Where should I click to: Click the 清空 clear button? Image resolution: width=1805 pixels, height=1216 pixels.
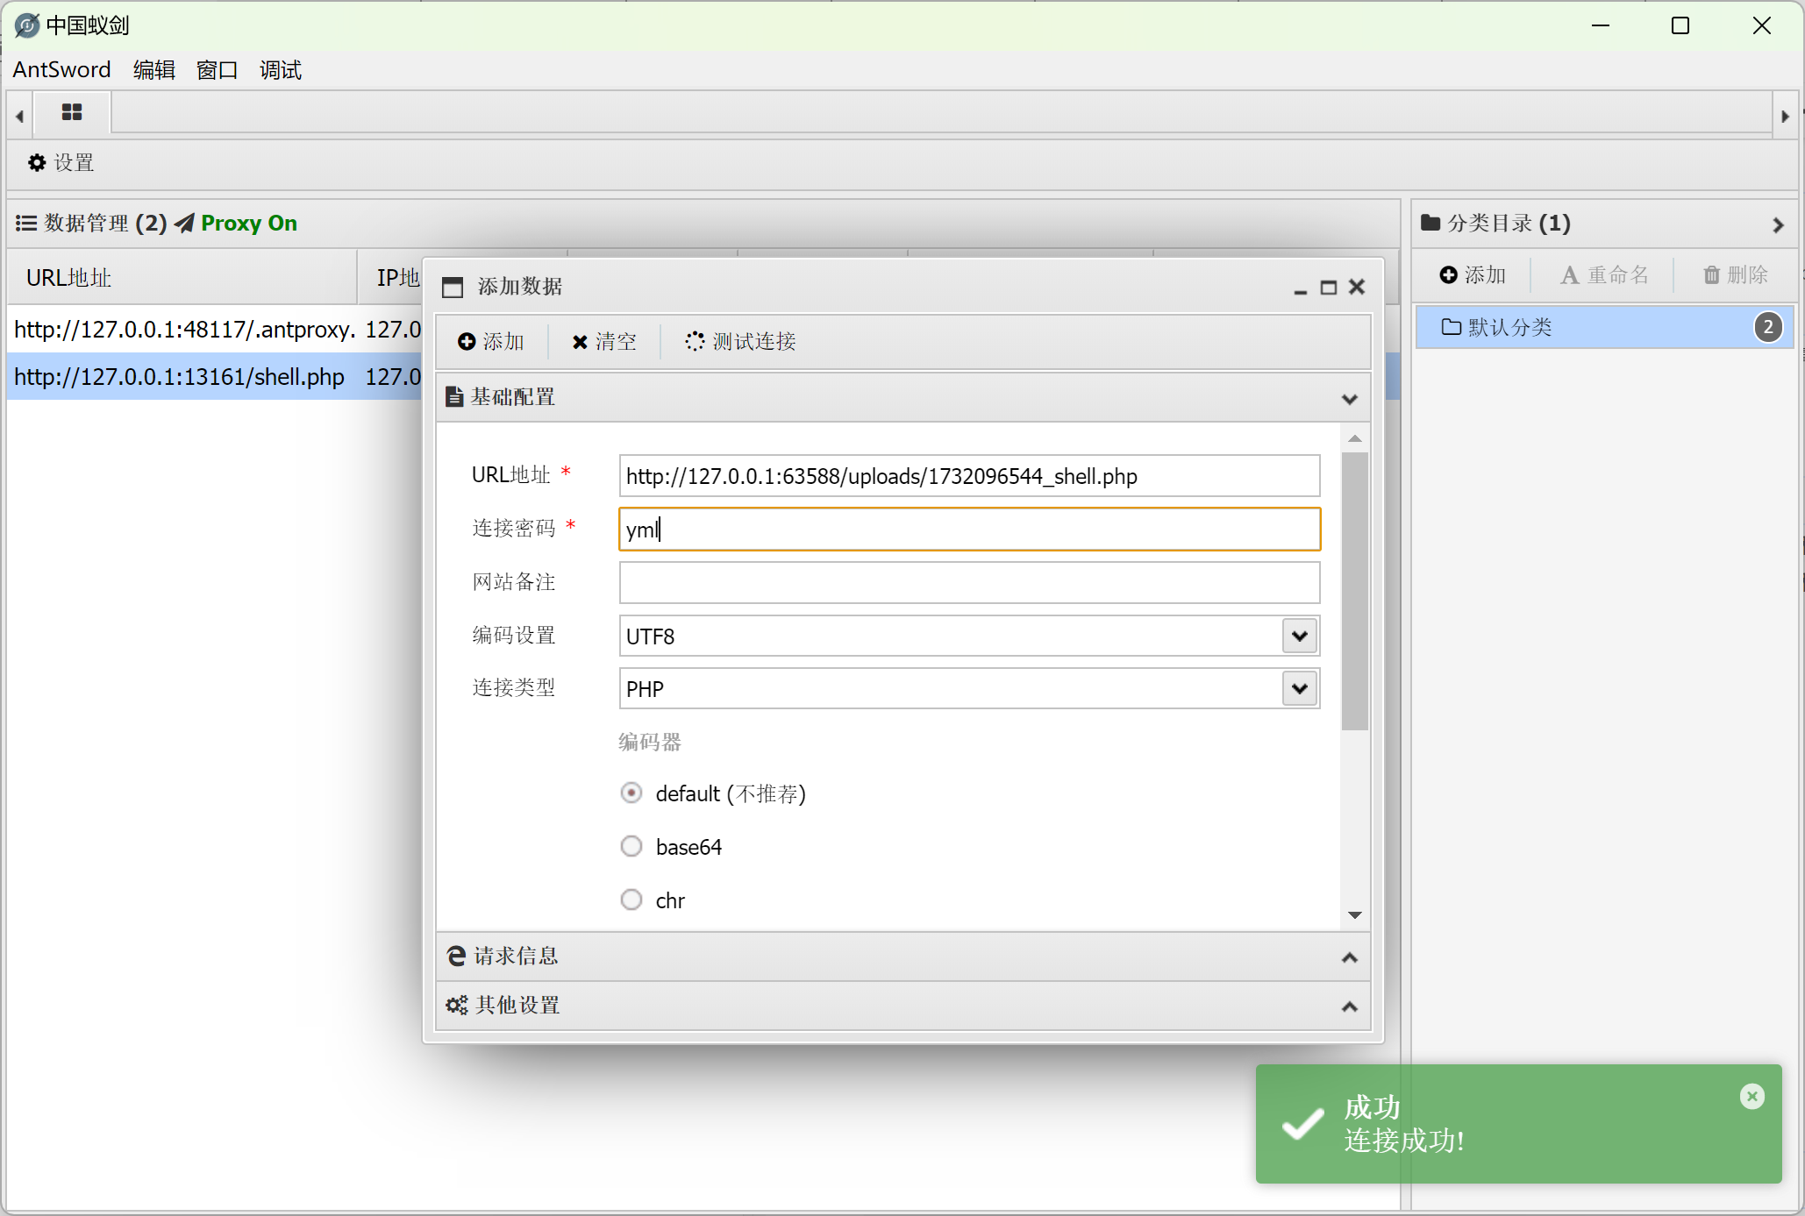tap(604, 342)
